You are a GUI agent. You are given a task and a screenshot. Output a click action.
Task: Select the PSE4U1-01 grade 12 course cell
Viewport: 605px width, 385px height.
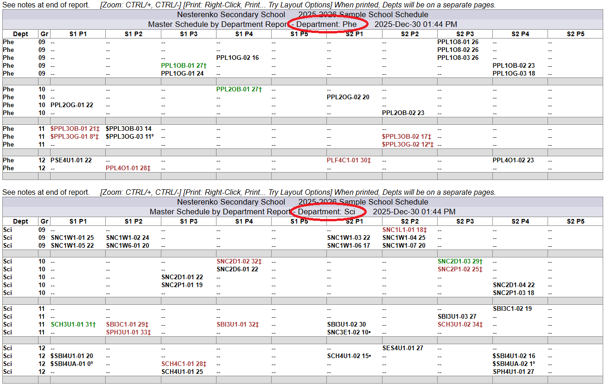pos(71,160)
